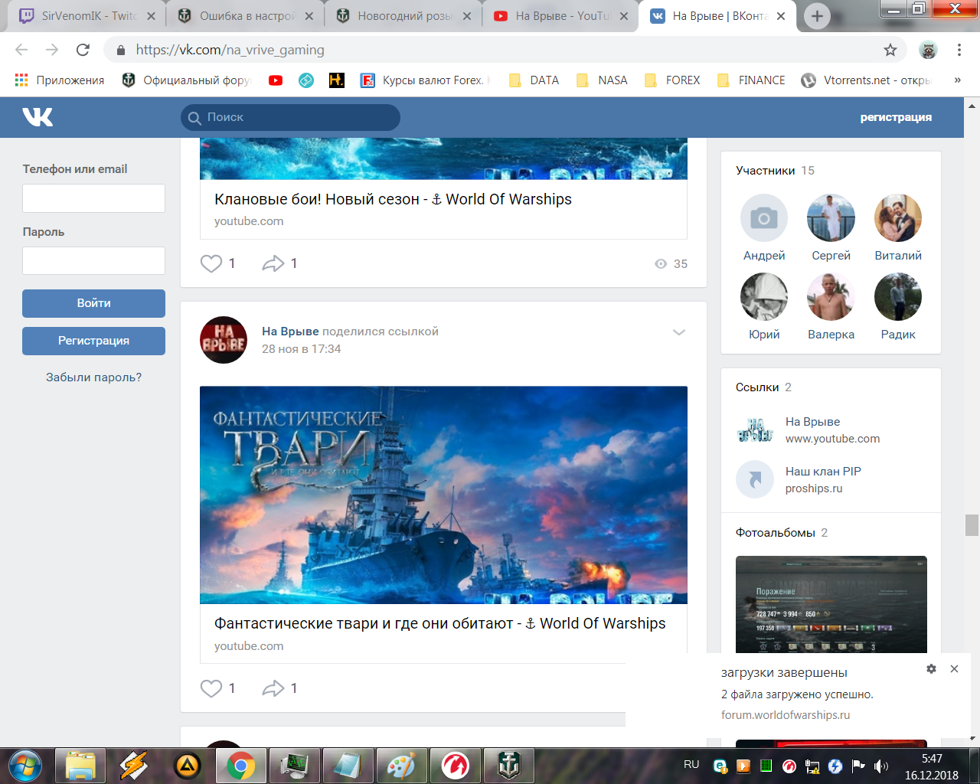Open the post date 28 ноя в 17:34
The image size is (980, 784).
(301, 349)
